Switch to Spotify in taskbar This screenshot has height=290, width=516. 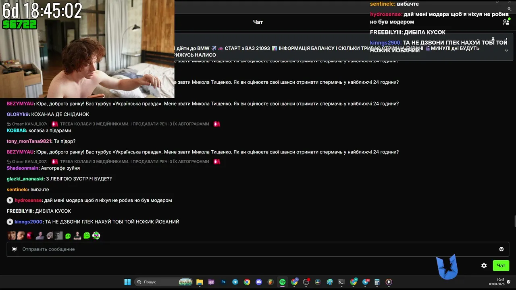pyautogui.click(x=283, y=282)
